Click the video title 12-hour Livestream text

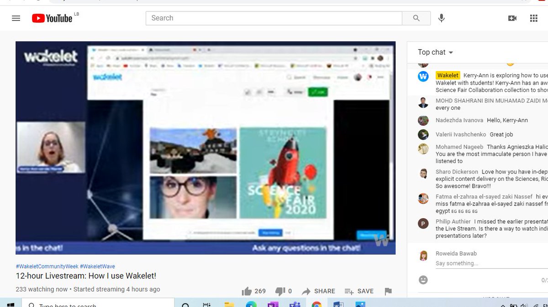(x=86, y=276)
